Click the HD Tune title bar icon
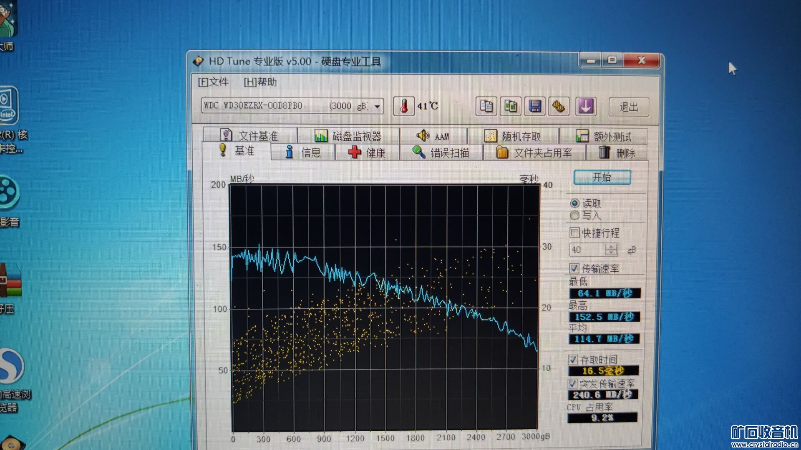The image size is (801, 450). point(198,61)
